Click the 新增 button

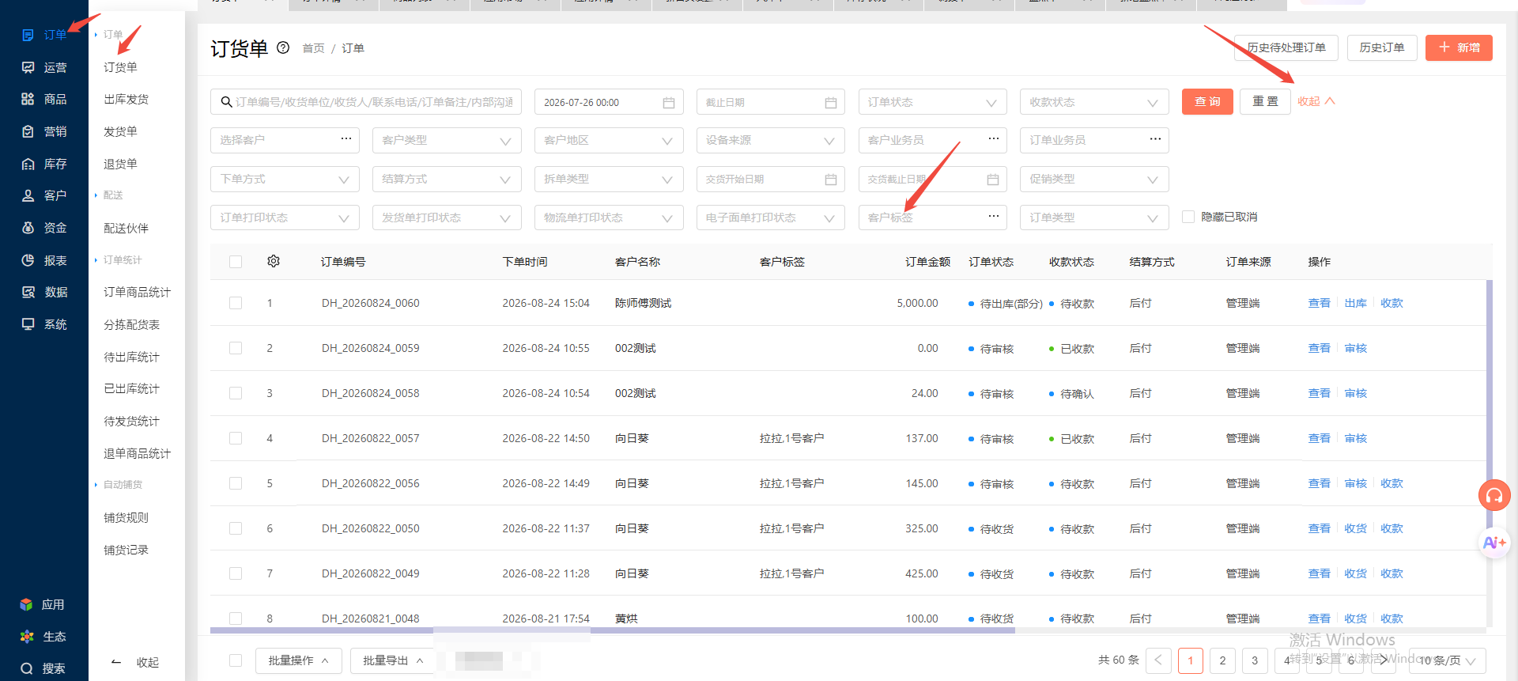click(x=1459, y=47)
